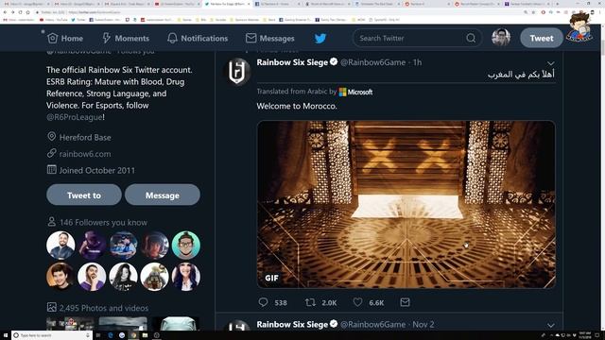The height and width of the screenshot is (340, 605).
Task: Click the browser Forward arrow
Action: 12,12
